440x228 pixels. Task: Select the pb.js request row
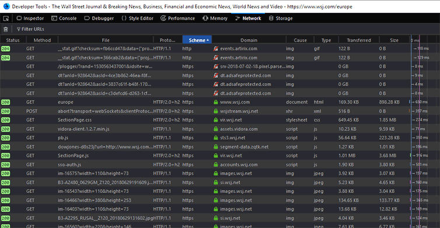[x=220, y=138]
